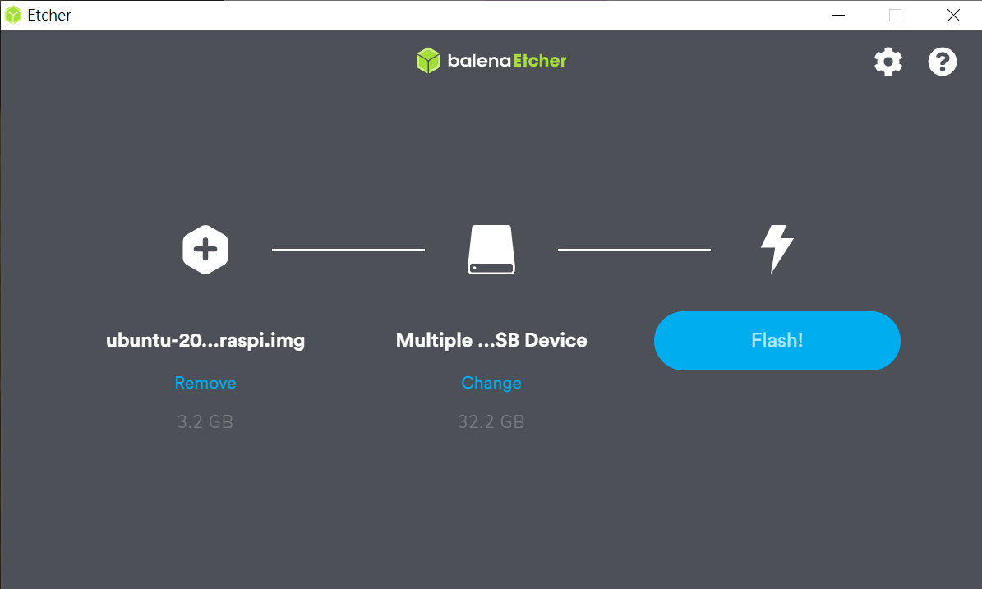Change the selected target device
Viewport: 982px width, 589px height.
tap(491, 383)
